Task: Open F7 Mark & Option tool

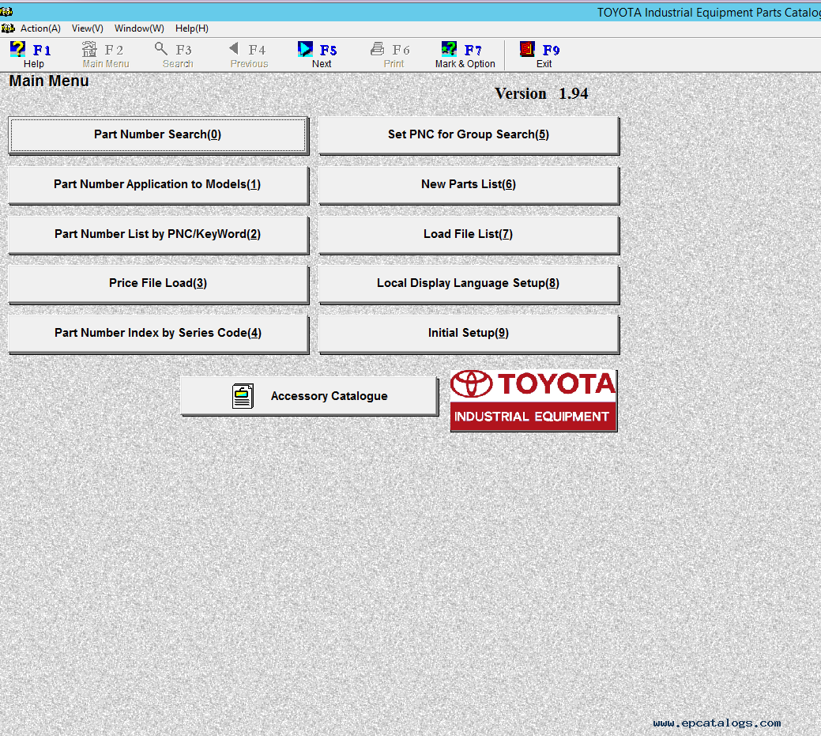Action: pos(449,50)
